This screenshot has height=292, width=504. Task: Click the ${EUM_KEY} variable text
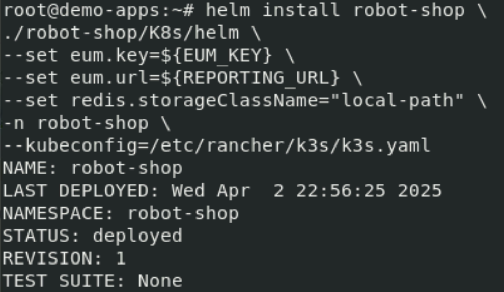click(216, 55)
